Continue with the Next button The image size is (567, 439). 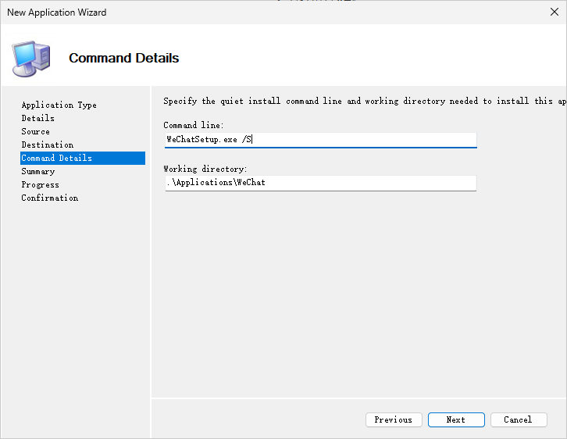456,419
